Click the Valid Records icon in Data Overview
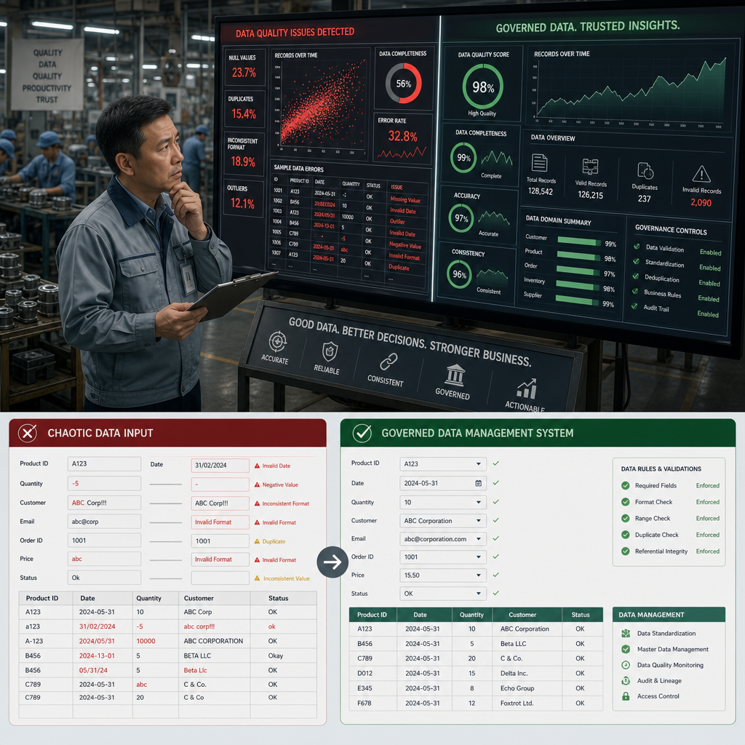 point(590,167)
